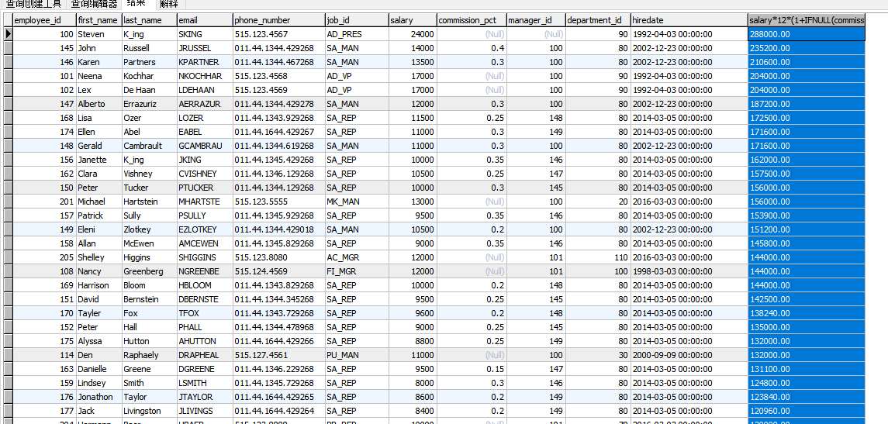The width and height of the screenshot is (888, 424).
Task: Select the salary cell 24000
Action: coord(413,34)
